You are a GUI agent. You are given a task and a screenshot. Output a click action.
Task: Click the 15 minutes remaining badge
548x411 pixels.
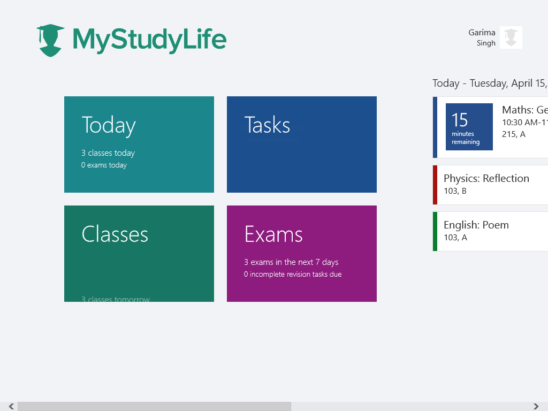tap(469, 126)
